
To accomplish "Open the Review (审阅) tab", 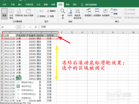I will (53, 4).
